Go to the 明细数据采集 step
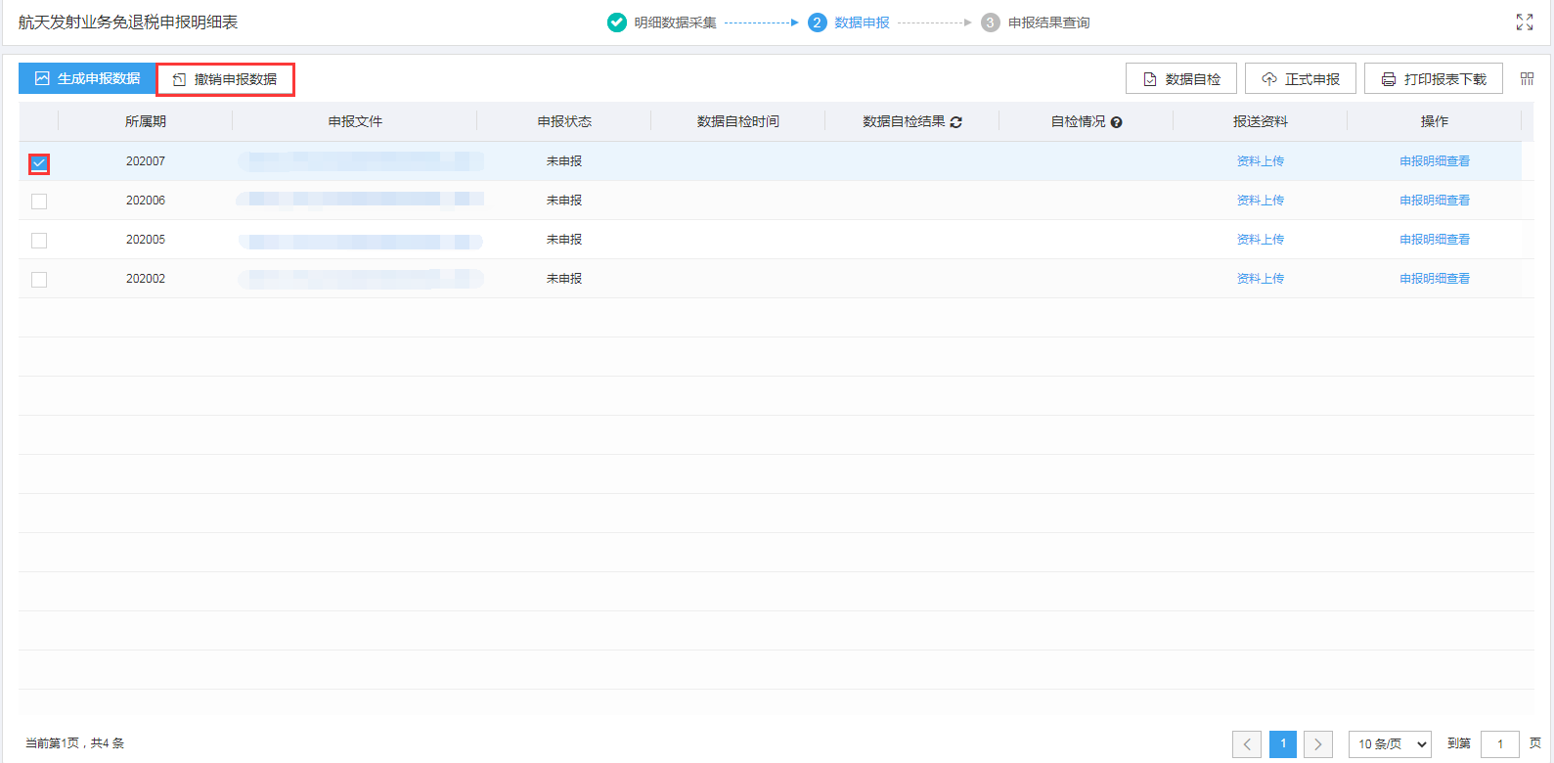Screen dimensions: 1554x763 tap(675, 22)
